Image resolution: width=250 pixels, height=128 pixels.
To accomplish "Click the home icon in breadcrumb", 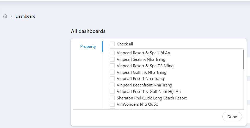I will pos(5,16).
